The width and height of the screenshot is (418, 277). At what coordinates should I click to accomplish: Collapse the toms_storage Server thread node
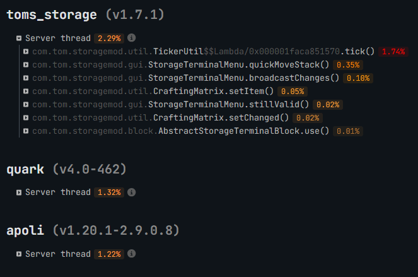[20, 38]
